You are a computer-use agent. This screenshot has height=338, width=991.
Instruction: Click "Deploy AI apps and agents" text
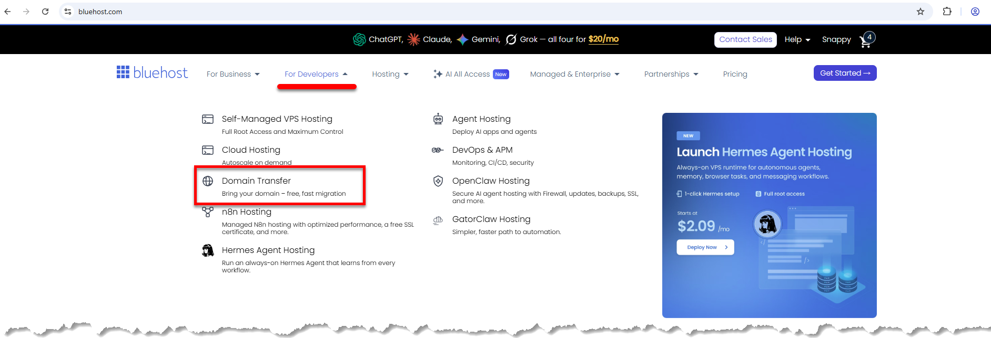[x=494, y=132]
